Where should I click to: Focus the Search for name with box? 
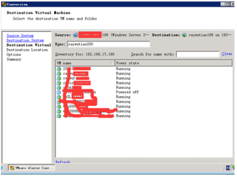coord(198,54)
